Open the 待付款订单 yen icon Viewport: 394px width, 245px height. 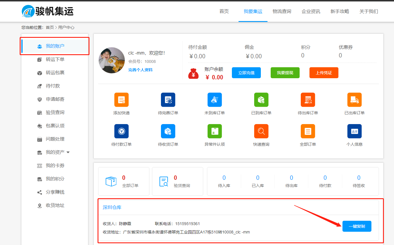[x=121, y=131]
